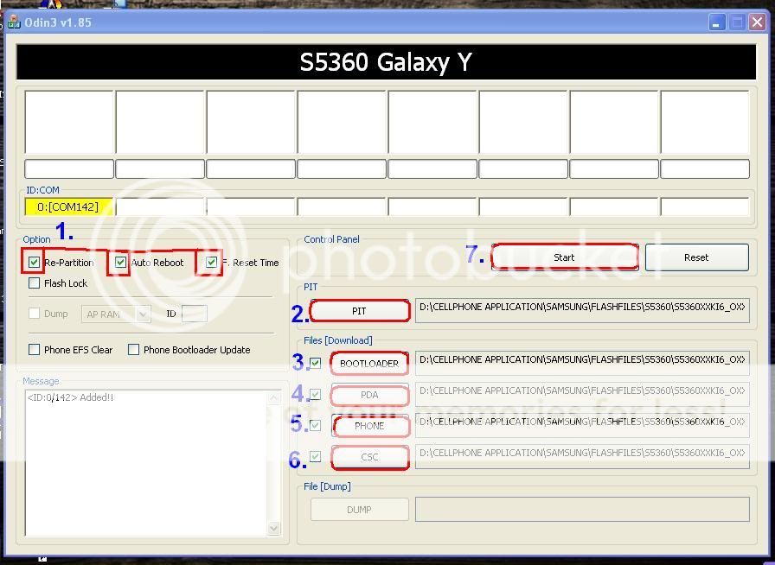Enable Phone EFS Clear
The height and width of the screenshot is (565, 775).
tap(34, 350)
